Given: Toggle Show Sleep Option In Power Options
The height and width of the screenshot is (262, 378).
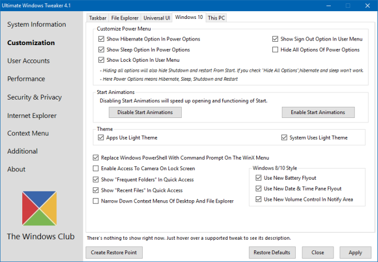Looking at the screenshot, I should tap(101, 50).
